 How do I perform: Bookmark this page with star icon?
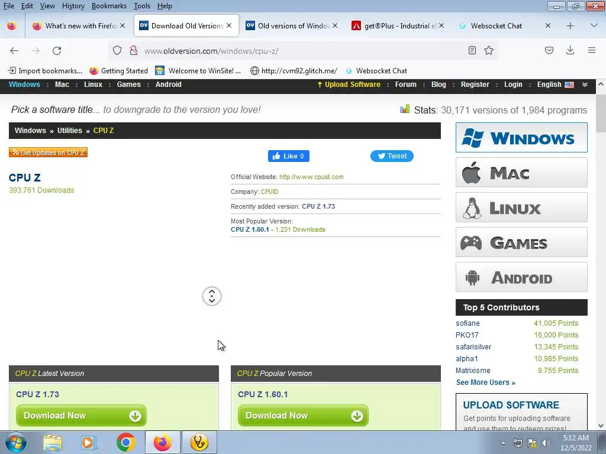coord(489,51)
